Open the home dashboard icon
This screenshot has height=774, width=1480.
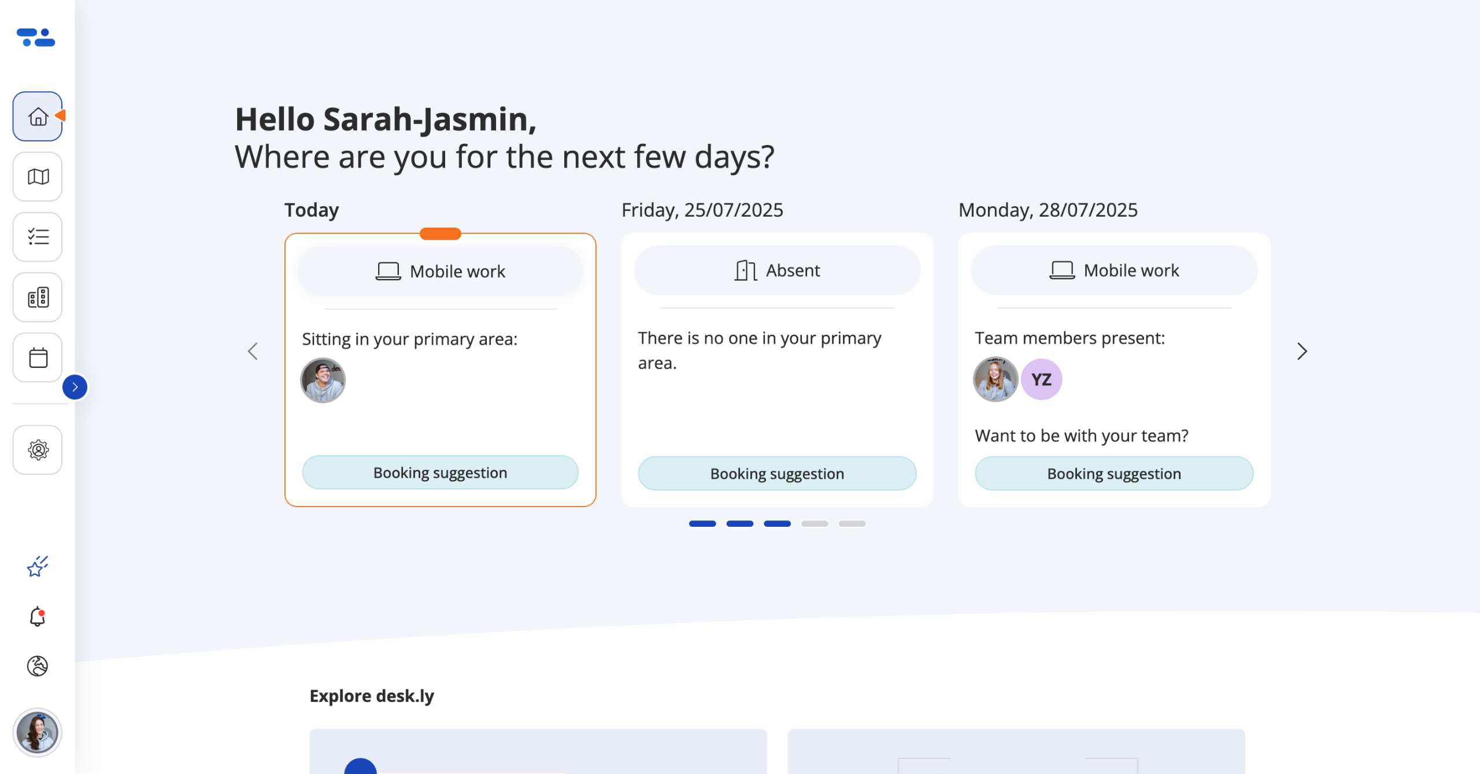(38, 117)
